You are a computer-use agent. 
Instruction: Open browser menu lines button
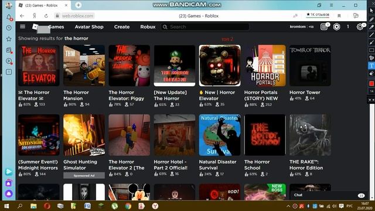pos(331,5)
